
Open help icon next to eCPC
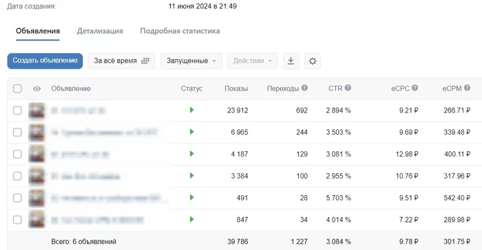click(415, 88)
